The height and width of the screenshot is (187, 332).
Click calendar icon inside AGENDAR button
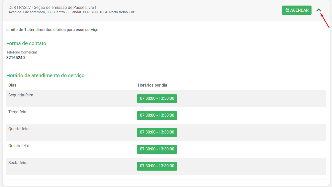pyautogui.click(x=287, y=10)
